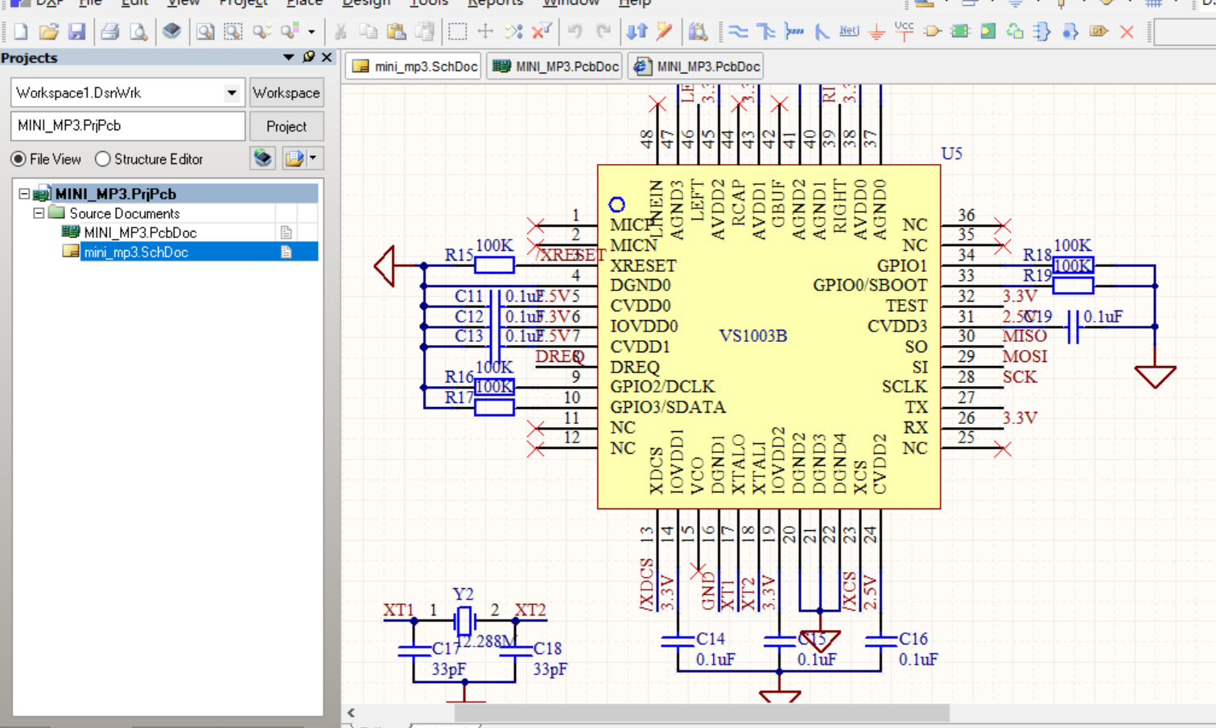Click the Clear Filter icon
The height and width of the screenshot is (728, 1216).
(542, 31)
